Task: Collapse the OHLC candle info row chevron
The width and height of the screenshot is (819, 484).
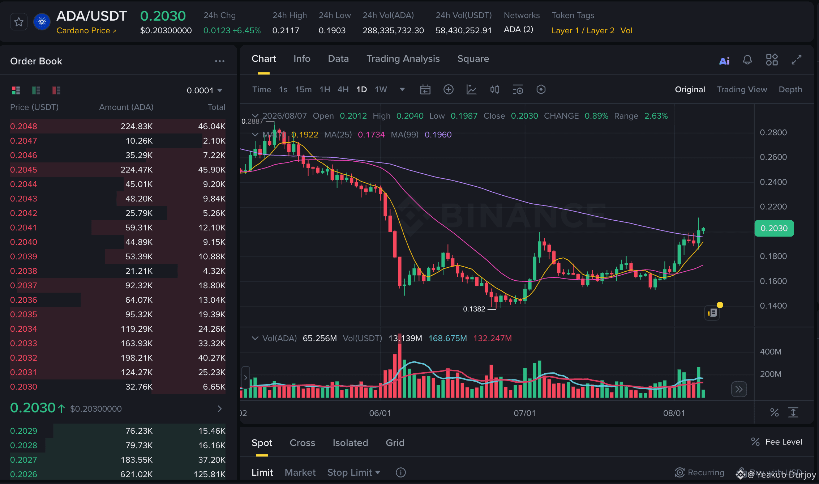Action: click(255, 116)
